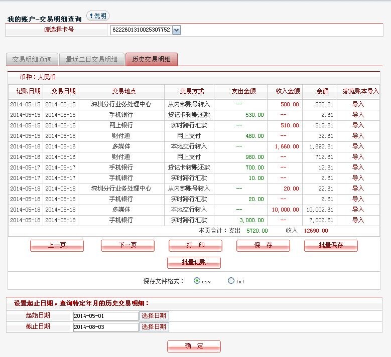
Task: Click the 截止日期 end date input field
Action: [x=105, y=327]
